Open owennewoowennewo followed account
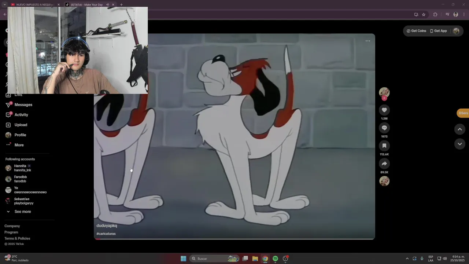This screenshot has height=264, width=469. click(26, 190)
